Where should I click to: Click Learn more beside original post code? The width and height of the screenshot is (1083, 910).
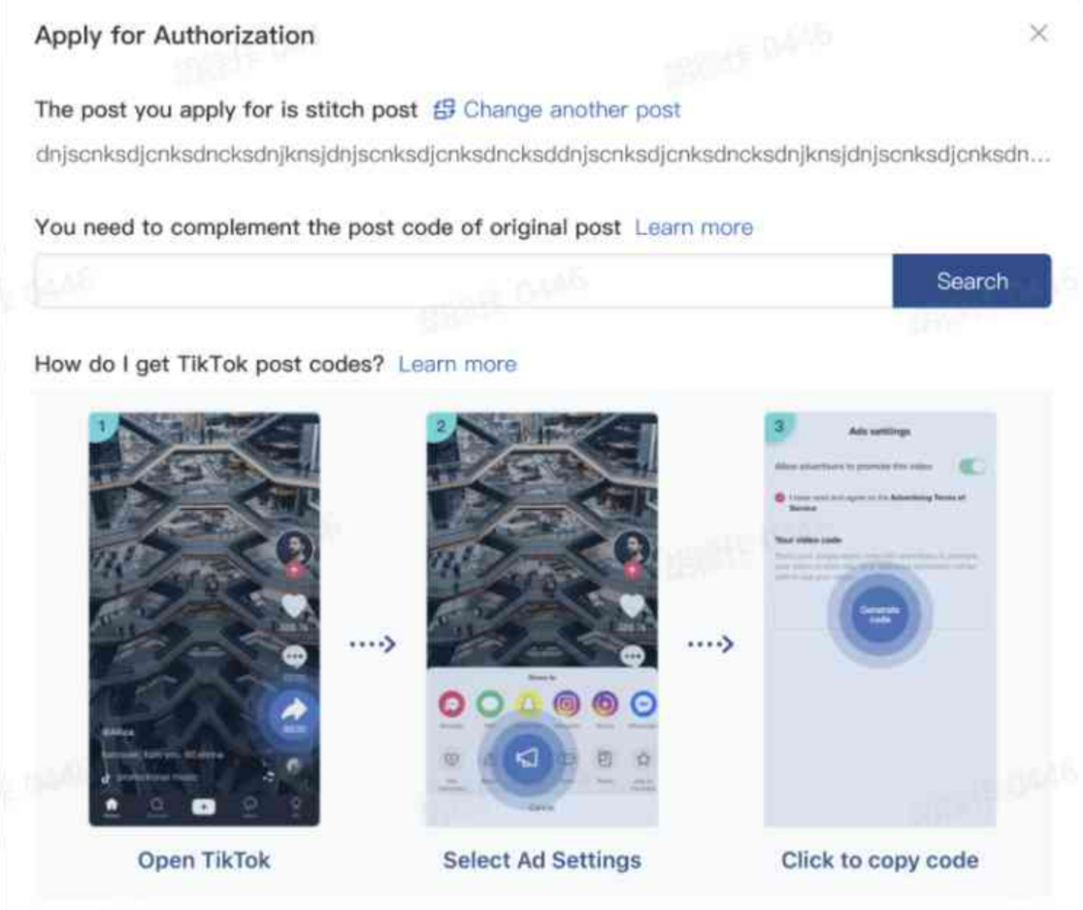tap(694, 227)
